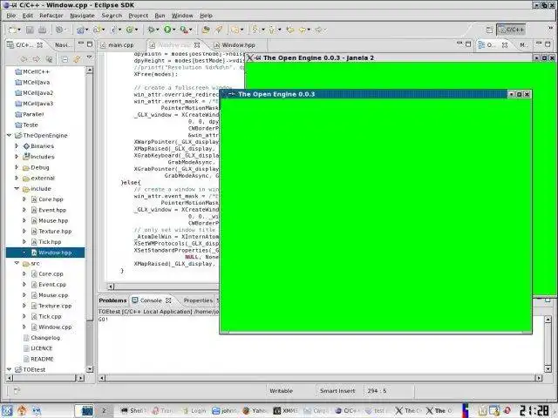Click the Search flashlight toolbar icon
The image size is (558, 418).
[219, 30]
